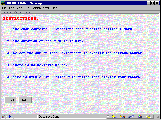The height and width of the screenshot is (120, 161).
Task: Maximize the ONLINE EXAM window
Action: coord(153,3)
